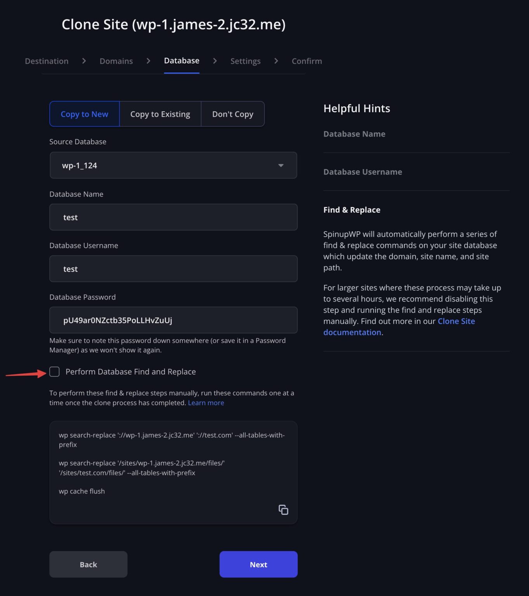Open the Domains step
Screen dimensions: 529x596
(x=116, y=61)
